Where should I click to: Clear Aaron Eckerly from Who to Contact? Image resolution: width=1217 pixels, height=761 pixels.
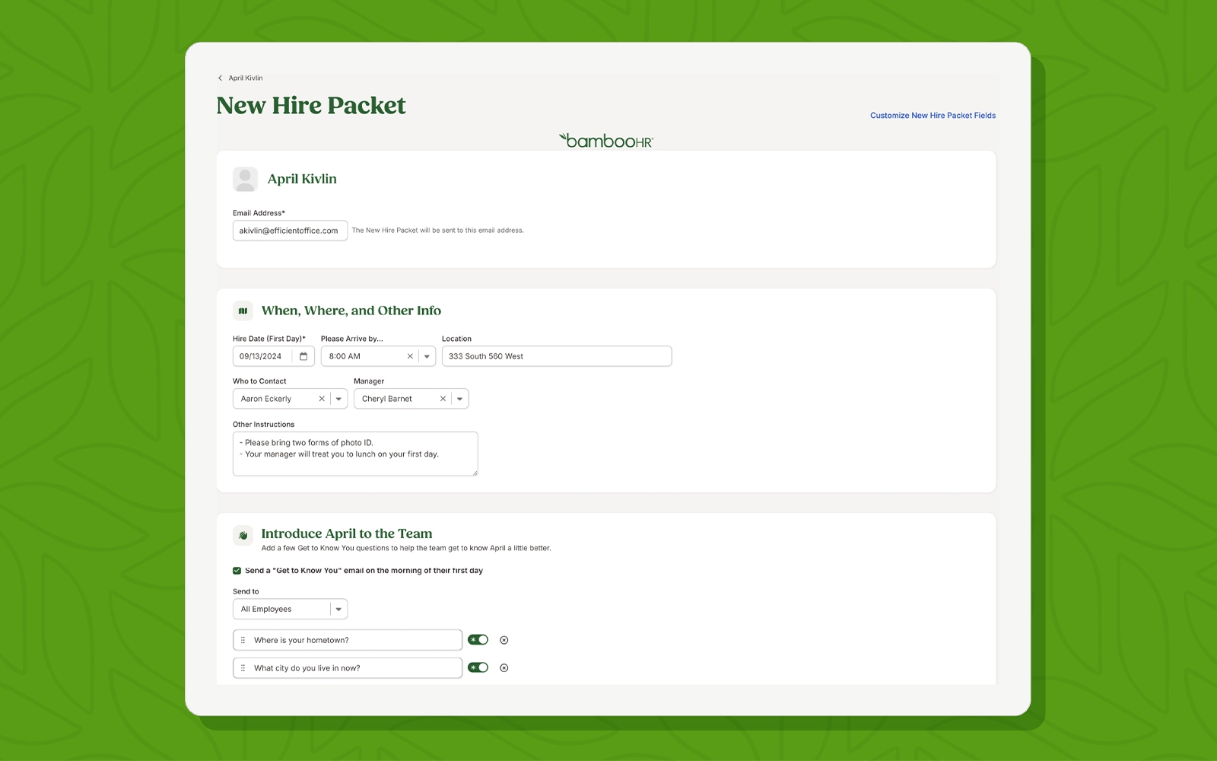click(322, 399)
